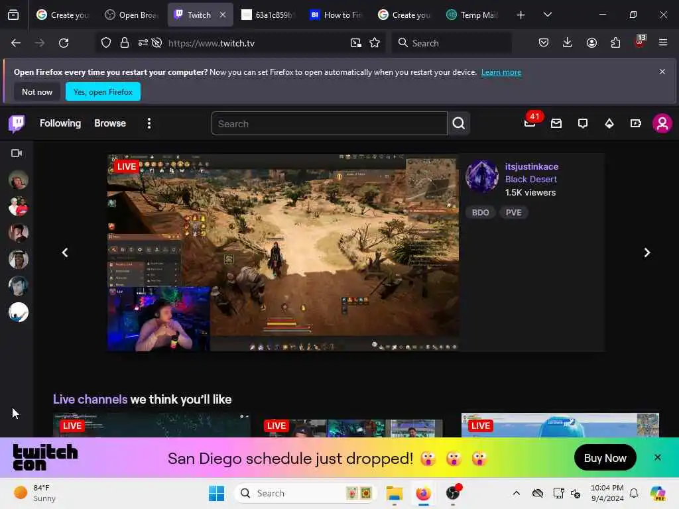The height and width of the screenshot is (509, 679).
Task: Expand the list all tabs chevron
Action: (547, 15)
